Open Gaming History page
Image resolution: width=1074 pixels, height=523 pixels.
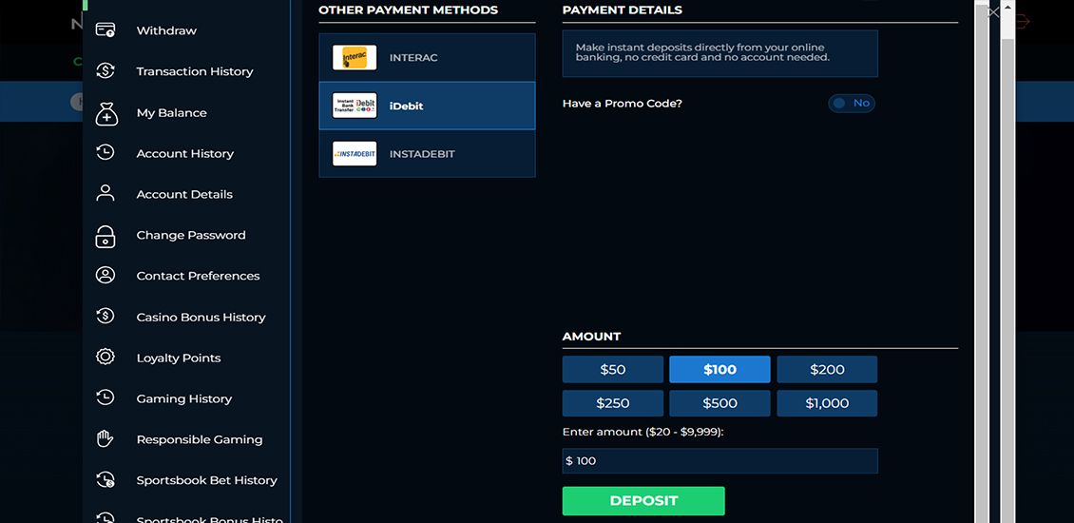(186, 398)
